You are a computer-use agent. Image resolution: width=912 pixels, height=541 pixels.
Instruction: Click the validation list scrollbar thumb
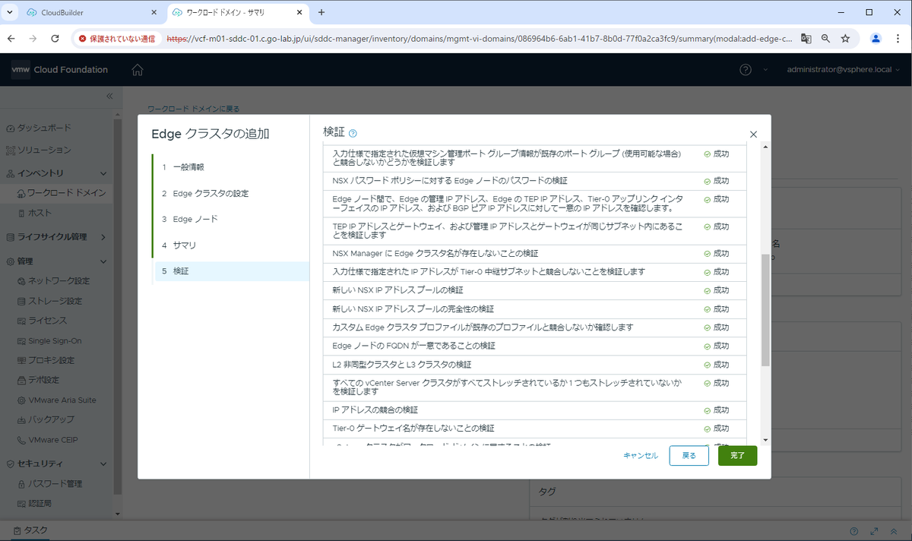click(x=765, y=310)
